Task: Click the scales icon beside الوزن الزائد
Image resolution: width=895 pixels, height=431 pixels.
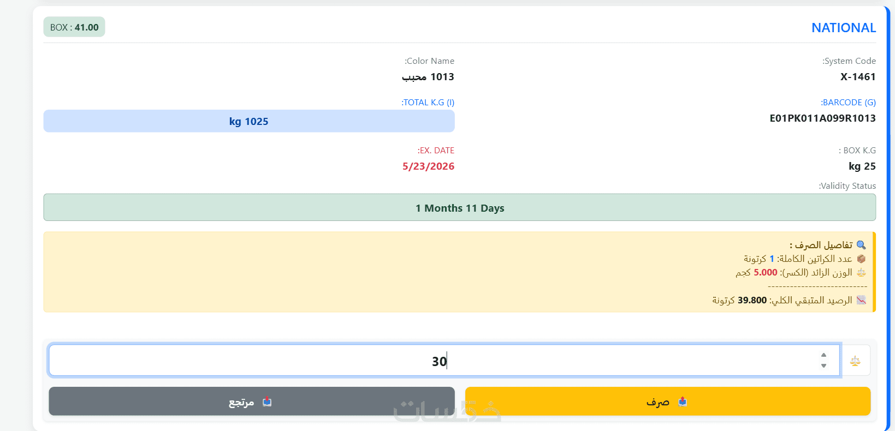Action: pyautogui.click(x=861, y=272)
